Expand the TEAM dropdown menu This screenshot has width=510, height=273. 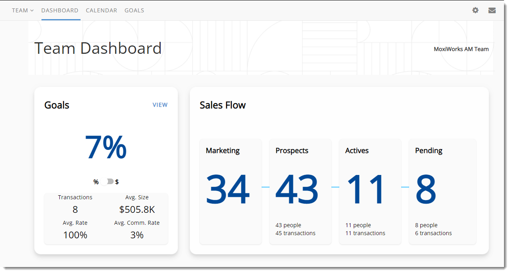23,10
